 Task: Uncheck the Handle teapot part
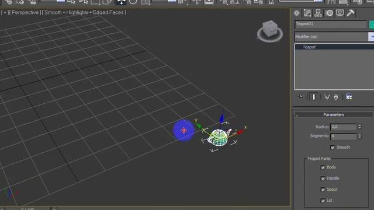pos(323,178)
